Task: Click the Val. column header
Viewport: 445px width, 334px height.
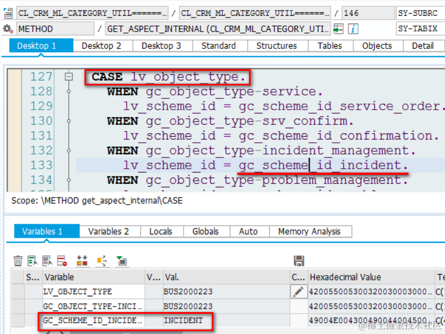Action: [226, 277]
